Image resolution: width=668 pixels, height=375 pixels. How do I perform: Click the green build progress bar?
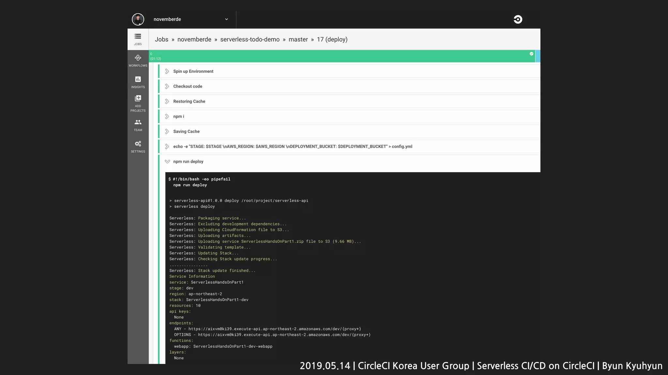pyautogui.click(x=342, y=56)
